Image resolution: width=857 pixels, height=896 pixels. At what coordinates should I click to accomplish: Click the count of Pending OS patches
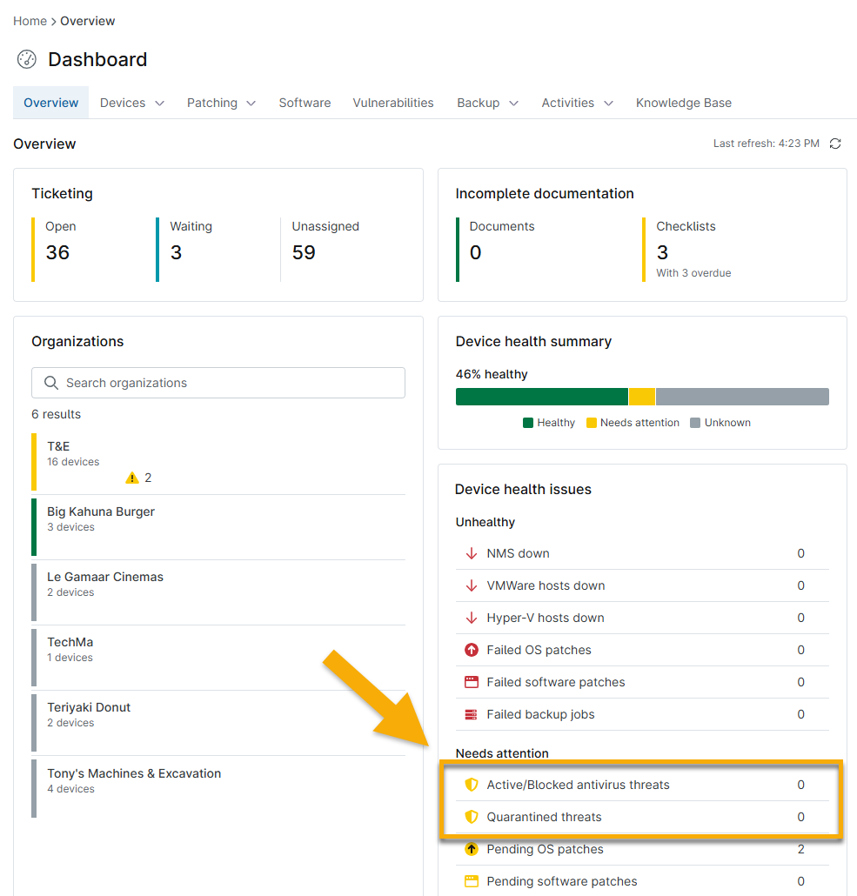click(800, 849)
